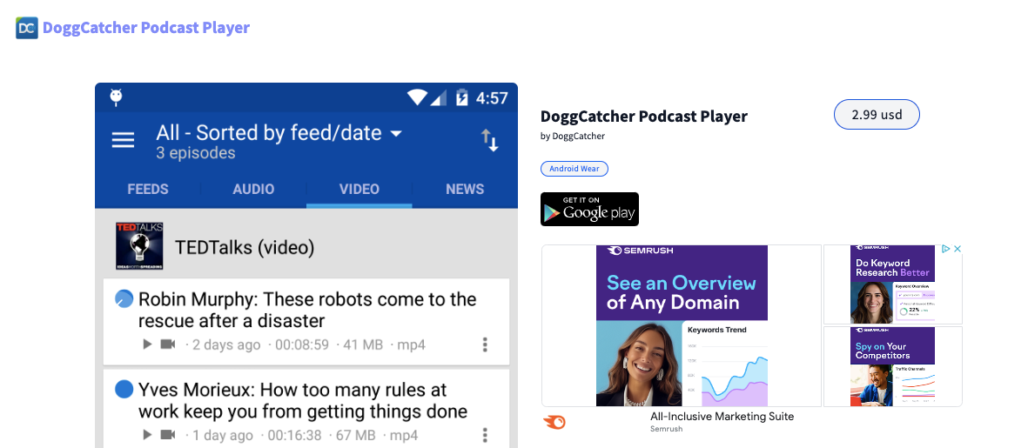Click the TEDTalks podcast thumbnail

point(139,246)
